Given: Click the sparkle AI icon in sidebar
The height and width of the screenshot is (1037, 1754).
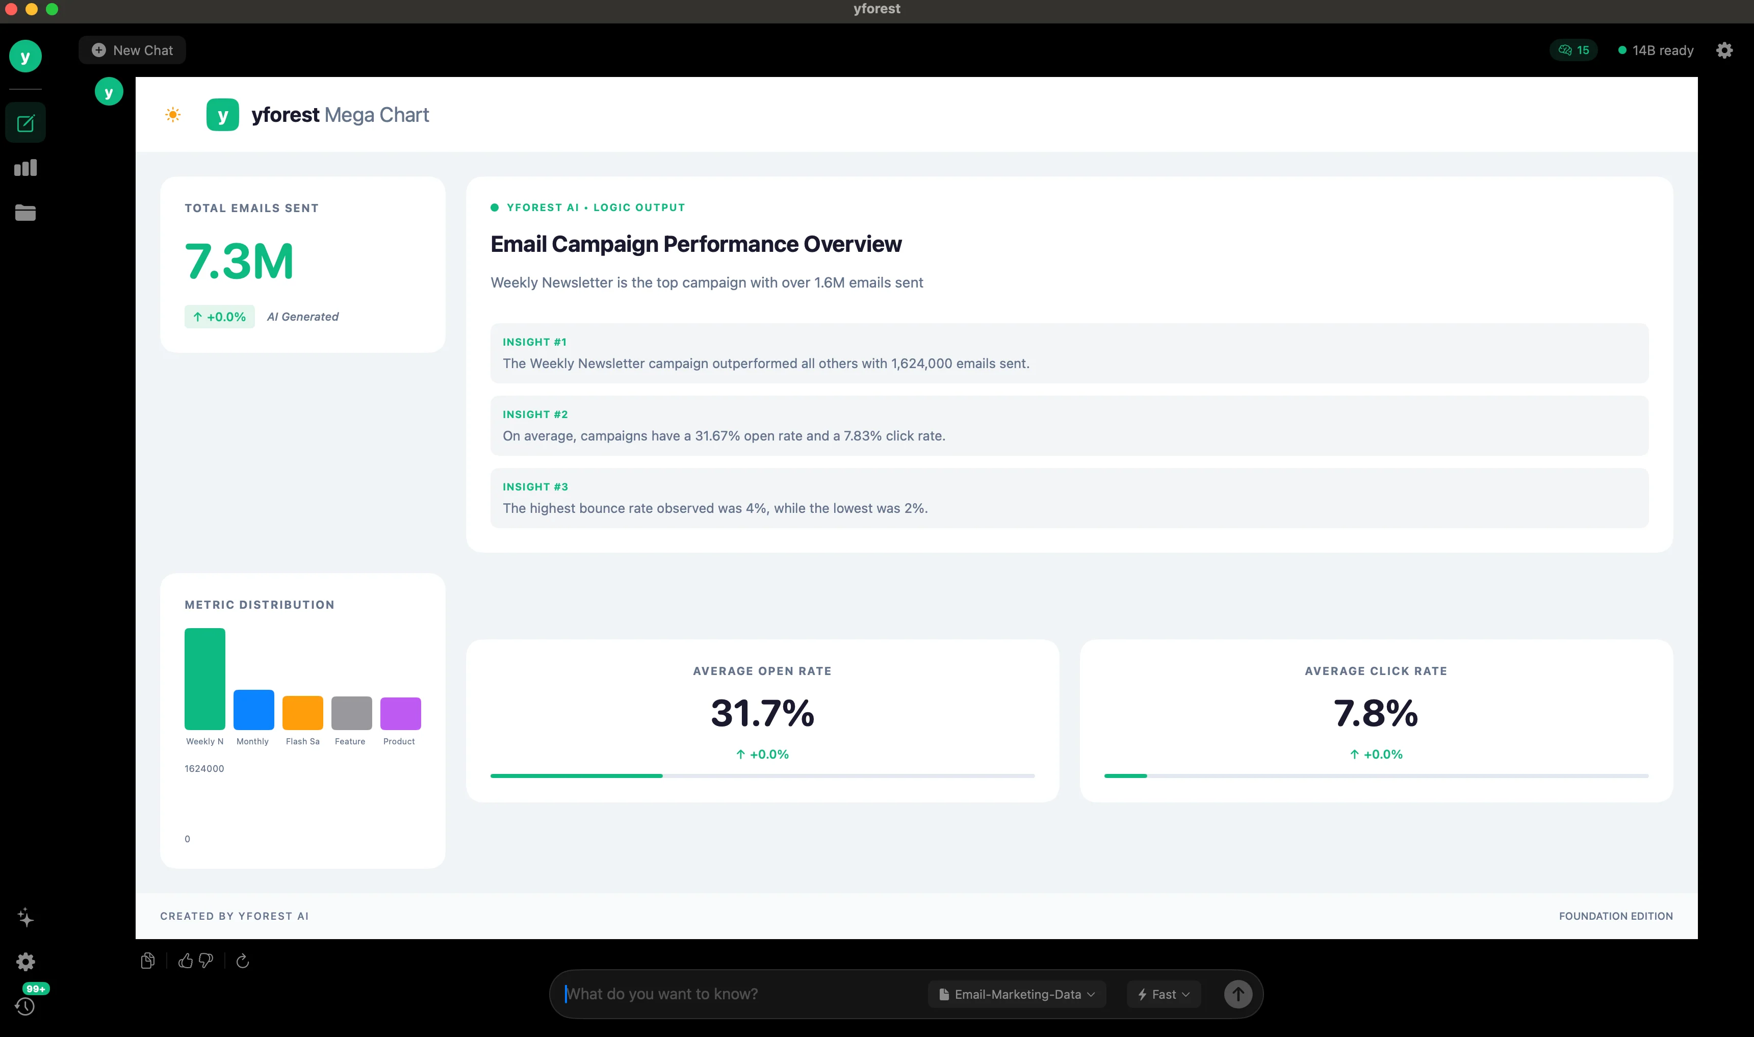Looking at the screenshot, I should pos(25,917).
